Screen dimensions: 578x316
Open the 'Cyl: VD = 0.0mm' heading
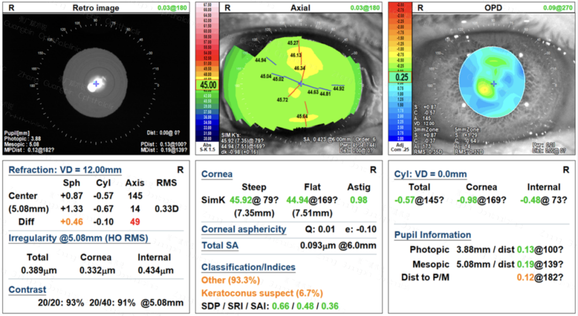point(430,174)
